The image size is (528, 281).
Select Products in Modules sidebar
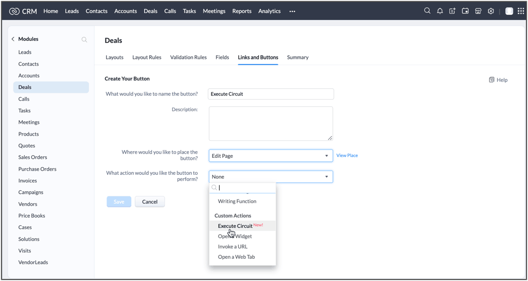28,134
